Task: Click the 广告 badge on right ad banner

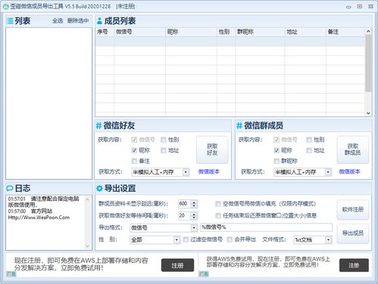Action: click(x=204, y=274)
